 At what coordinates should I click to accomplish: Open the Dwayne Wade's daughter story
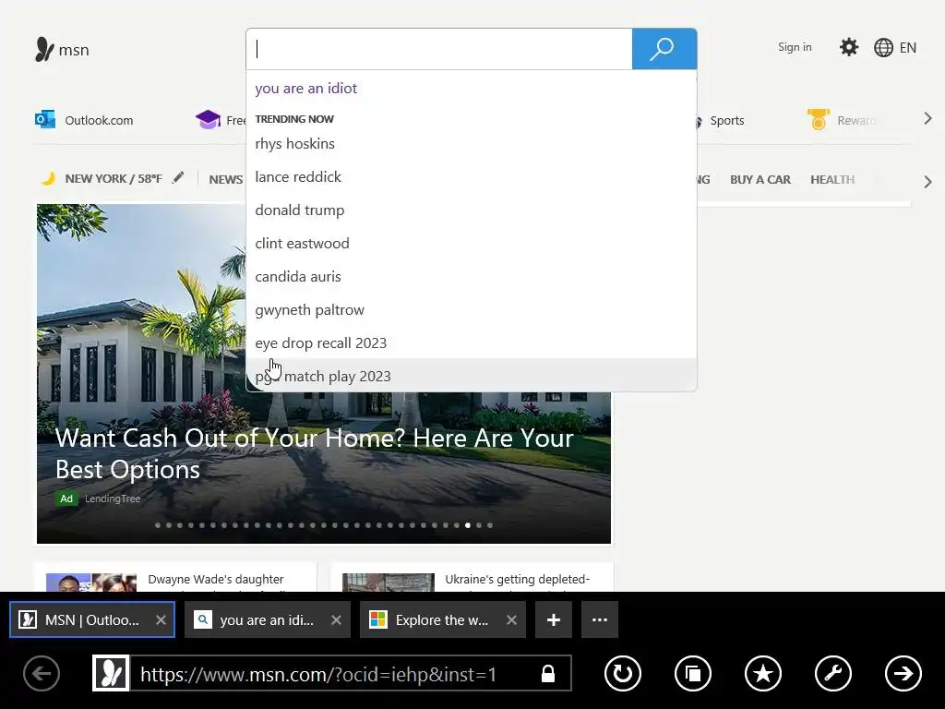pos(216,580)
